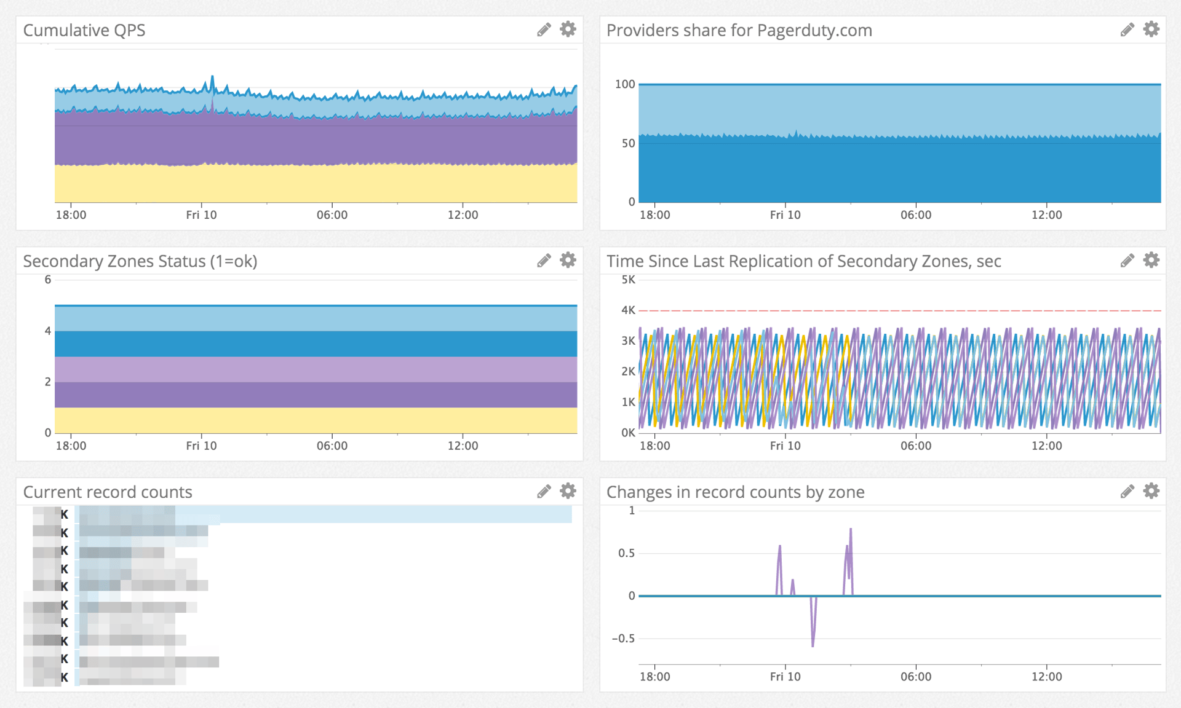Image resolution: width=1181 pixels, height=708 pixels.
Task: Click the Secondary Zones Status (1=ok) title
Action: point(140,261)
